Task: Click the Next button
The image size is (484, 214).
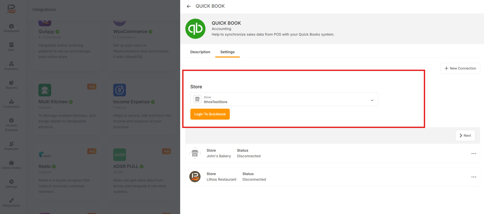Action: 465,136
